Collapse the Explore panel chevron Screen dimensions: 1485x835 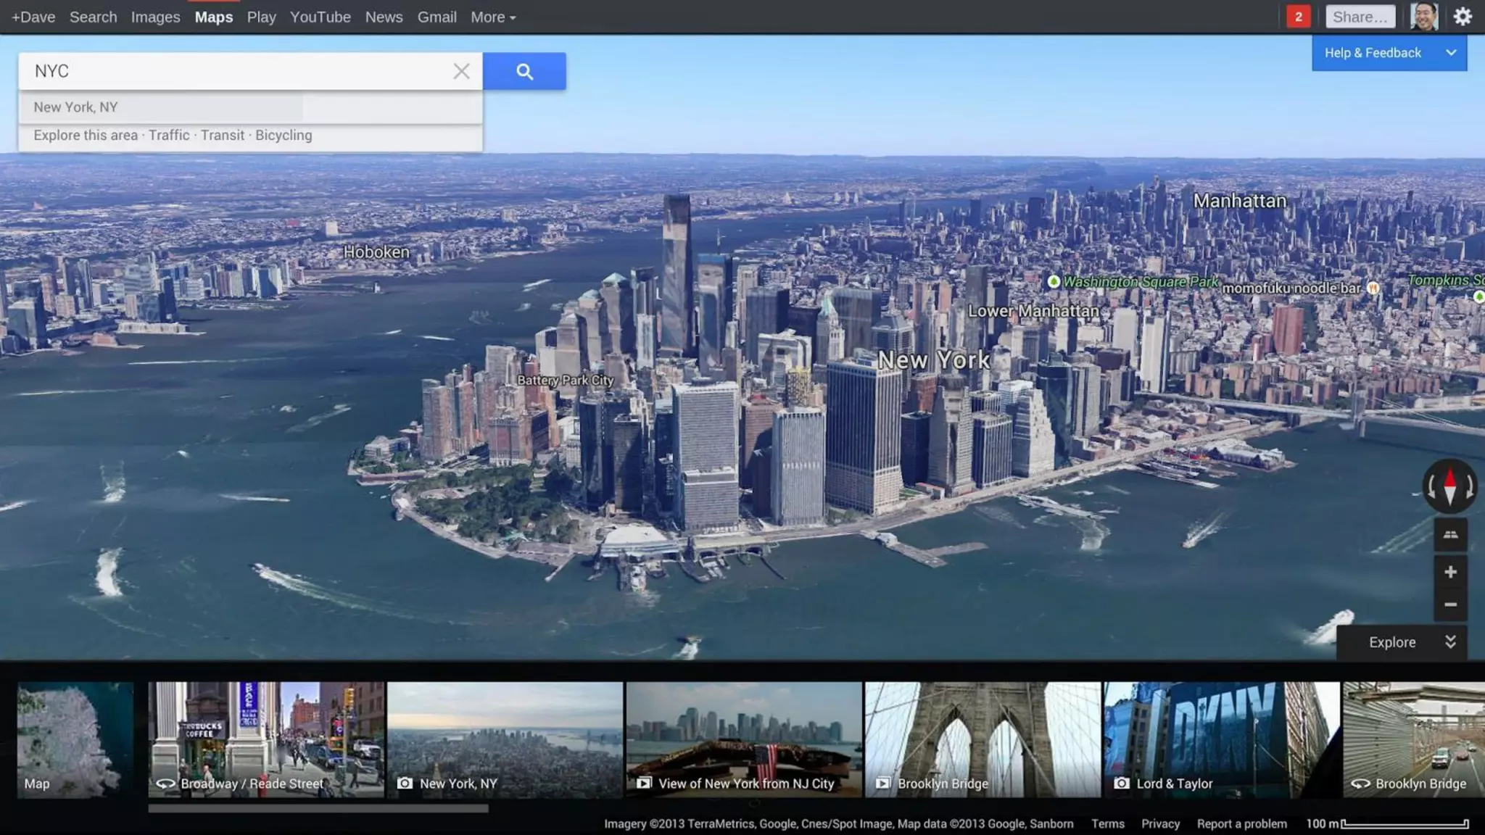tap(1450, 642)
